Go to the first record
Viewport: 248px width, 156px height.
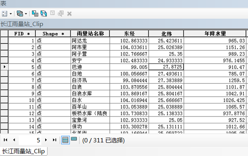[x=6, y=140]
